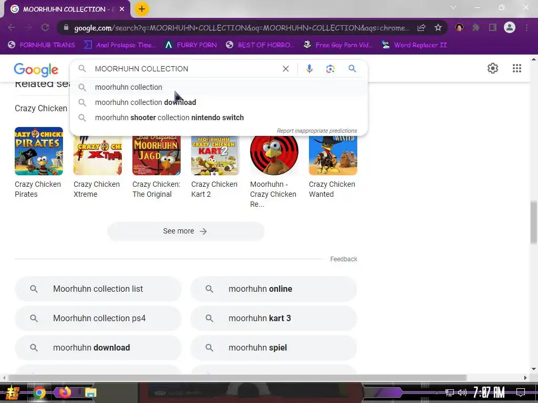Open network status icon in tray
The width and height of the screenshot is (538, 403).
coord(449,393)
